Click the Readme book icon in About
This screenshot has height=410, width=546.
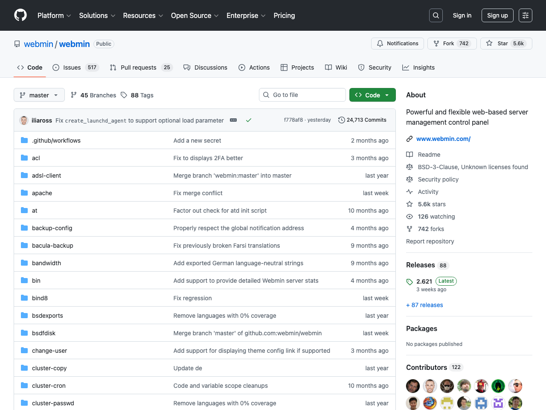tap(409, 155)
